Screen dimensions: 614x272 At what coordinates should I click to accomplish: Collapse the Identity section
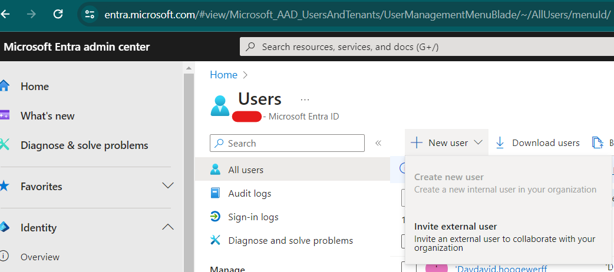pyautogui.click(x=168, y=227)
